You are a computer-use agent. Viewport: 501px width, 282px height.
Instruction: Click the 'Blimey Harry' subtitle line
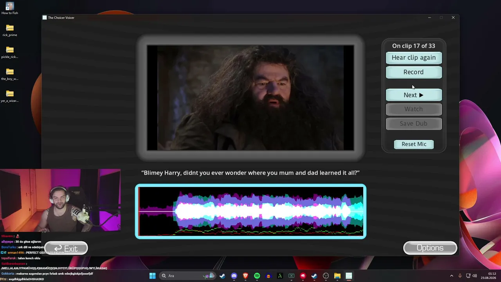[250, 173]
